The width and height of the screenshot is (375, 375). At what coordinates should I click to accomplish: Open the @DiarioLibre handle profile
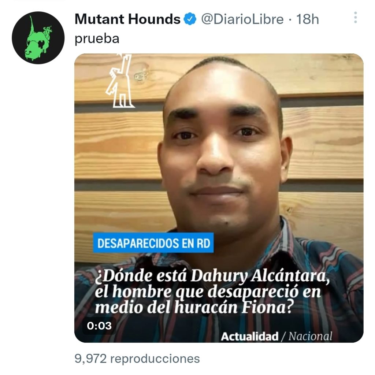tap(242, 19)
